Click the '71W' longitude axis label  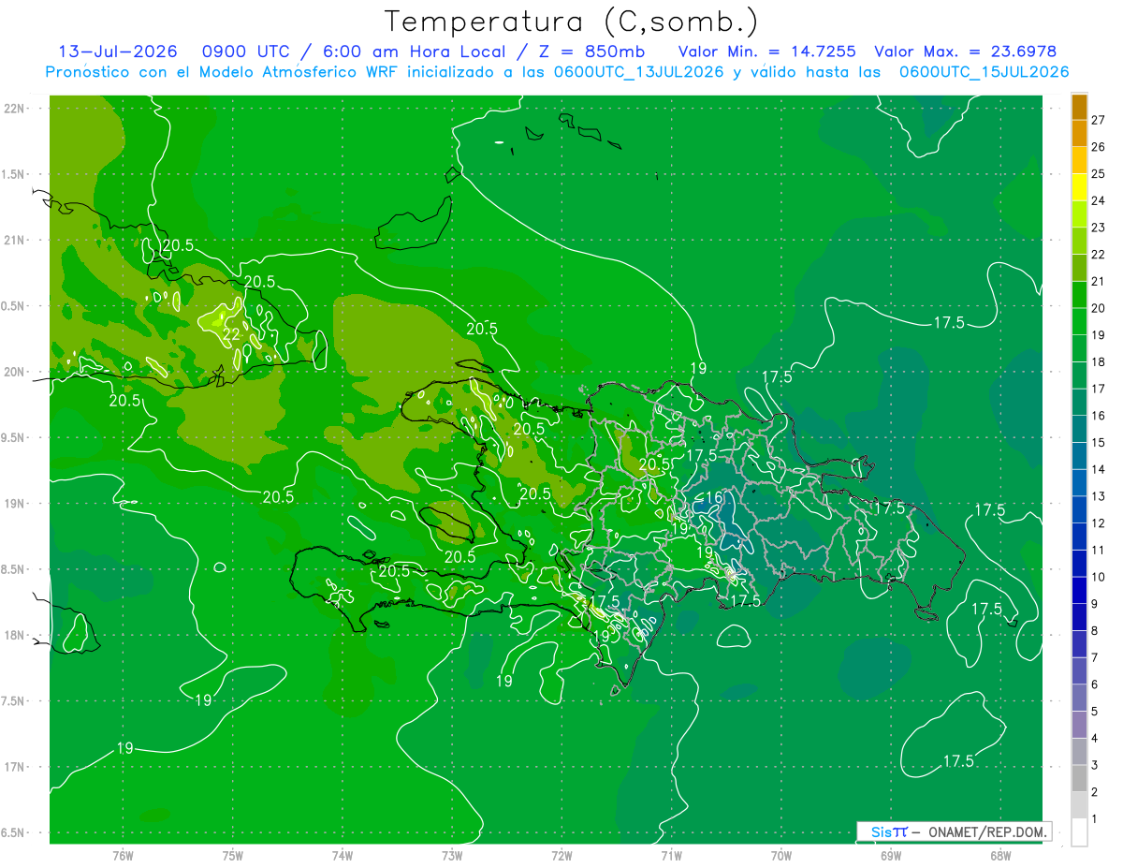click(671, 856)
